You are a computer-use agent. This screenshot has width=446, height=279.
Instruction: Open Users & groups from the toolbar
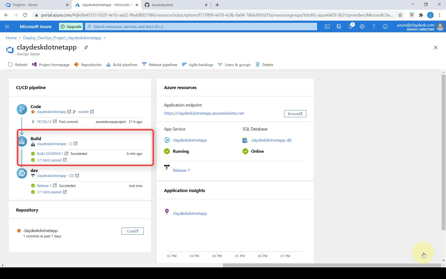tap(234, 65)
